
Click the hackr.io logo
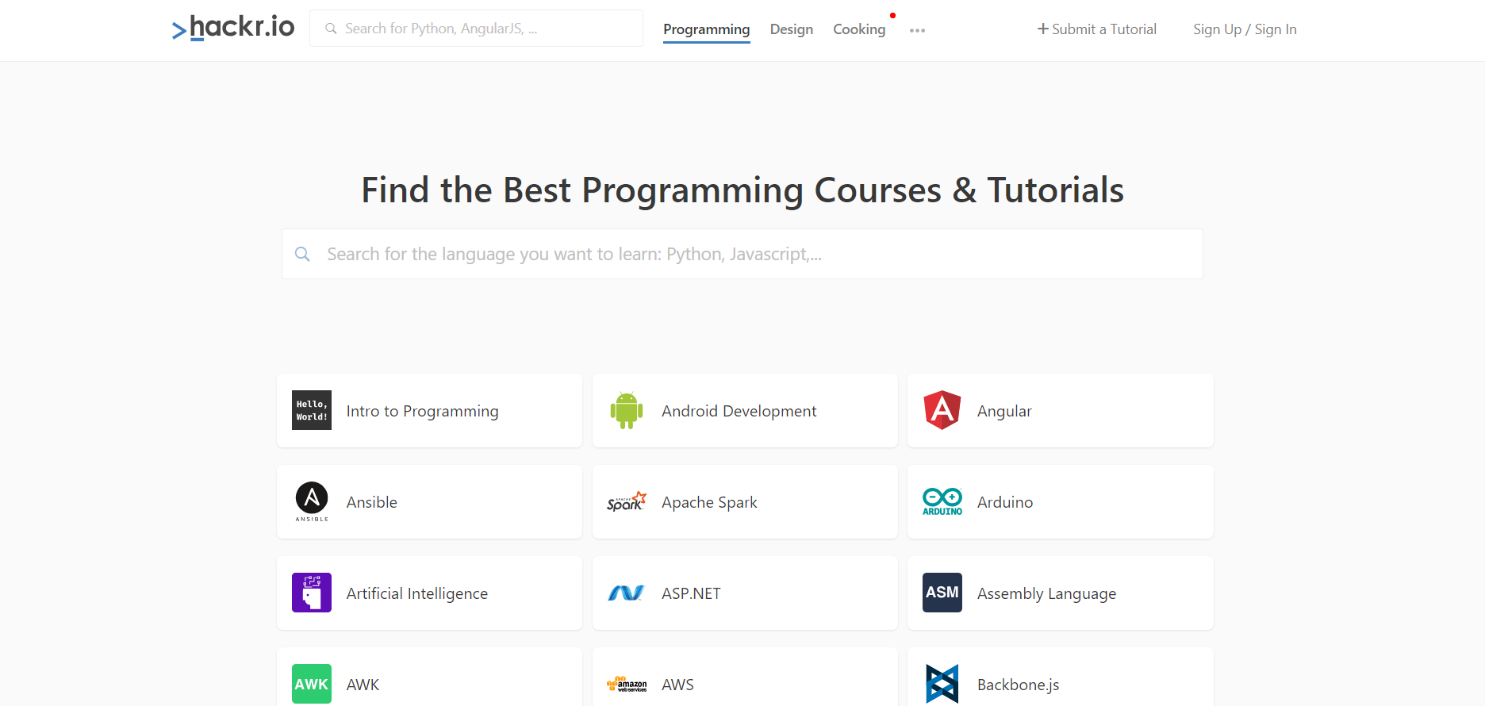233,28
